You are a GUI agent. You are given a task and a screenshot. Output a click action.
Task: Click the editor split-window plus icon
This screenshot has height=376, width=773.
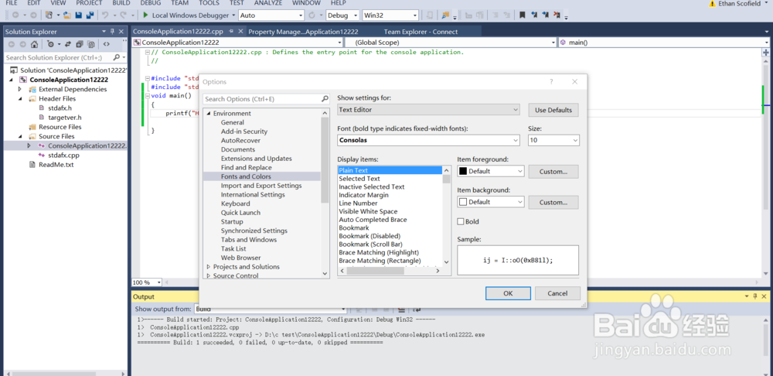(x=766, y=53)
